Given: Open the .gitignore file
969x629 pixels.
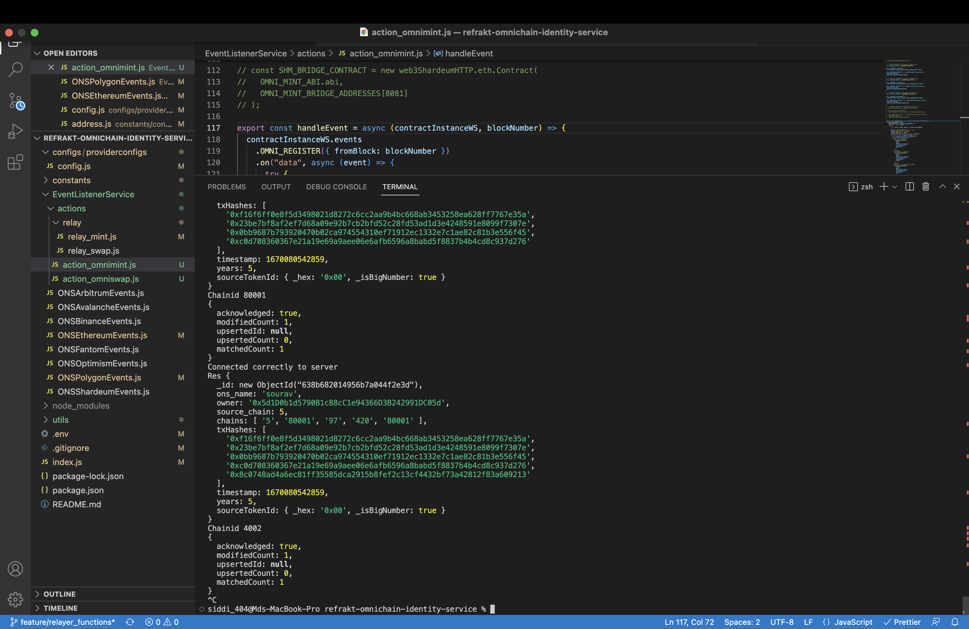Looking at the screenshot, I should coord(112,448).
